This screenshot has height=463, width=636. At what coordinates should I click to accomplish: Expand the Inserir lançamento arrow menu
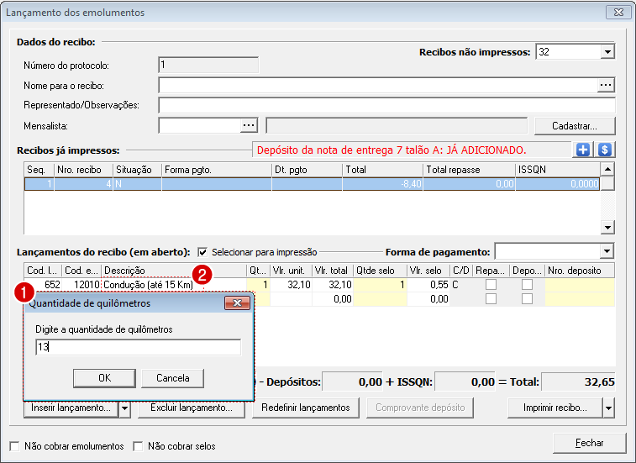[125, 408]
